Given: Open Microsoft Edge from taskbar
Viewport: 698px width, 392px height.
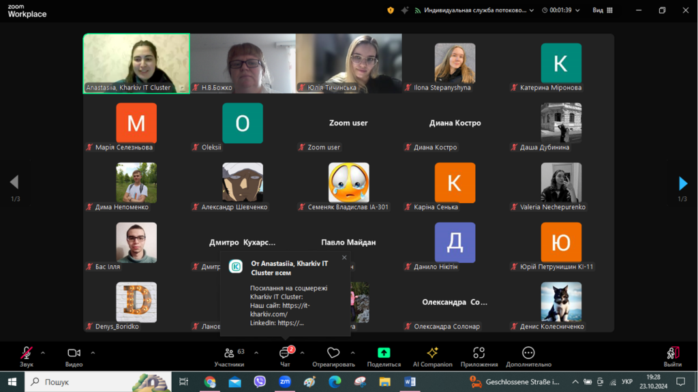Looking at the screenshot, I should click(335, 382).
